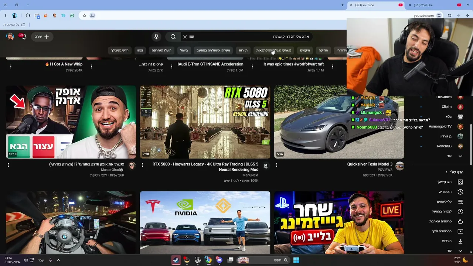473x266 pixels.
Task: Open הסרטונים שלך your videos icon
Action: (460, 231)
